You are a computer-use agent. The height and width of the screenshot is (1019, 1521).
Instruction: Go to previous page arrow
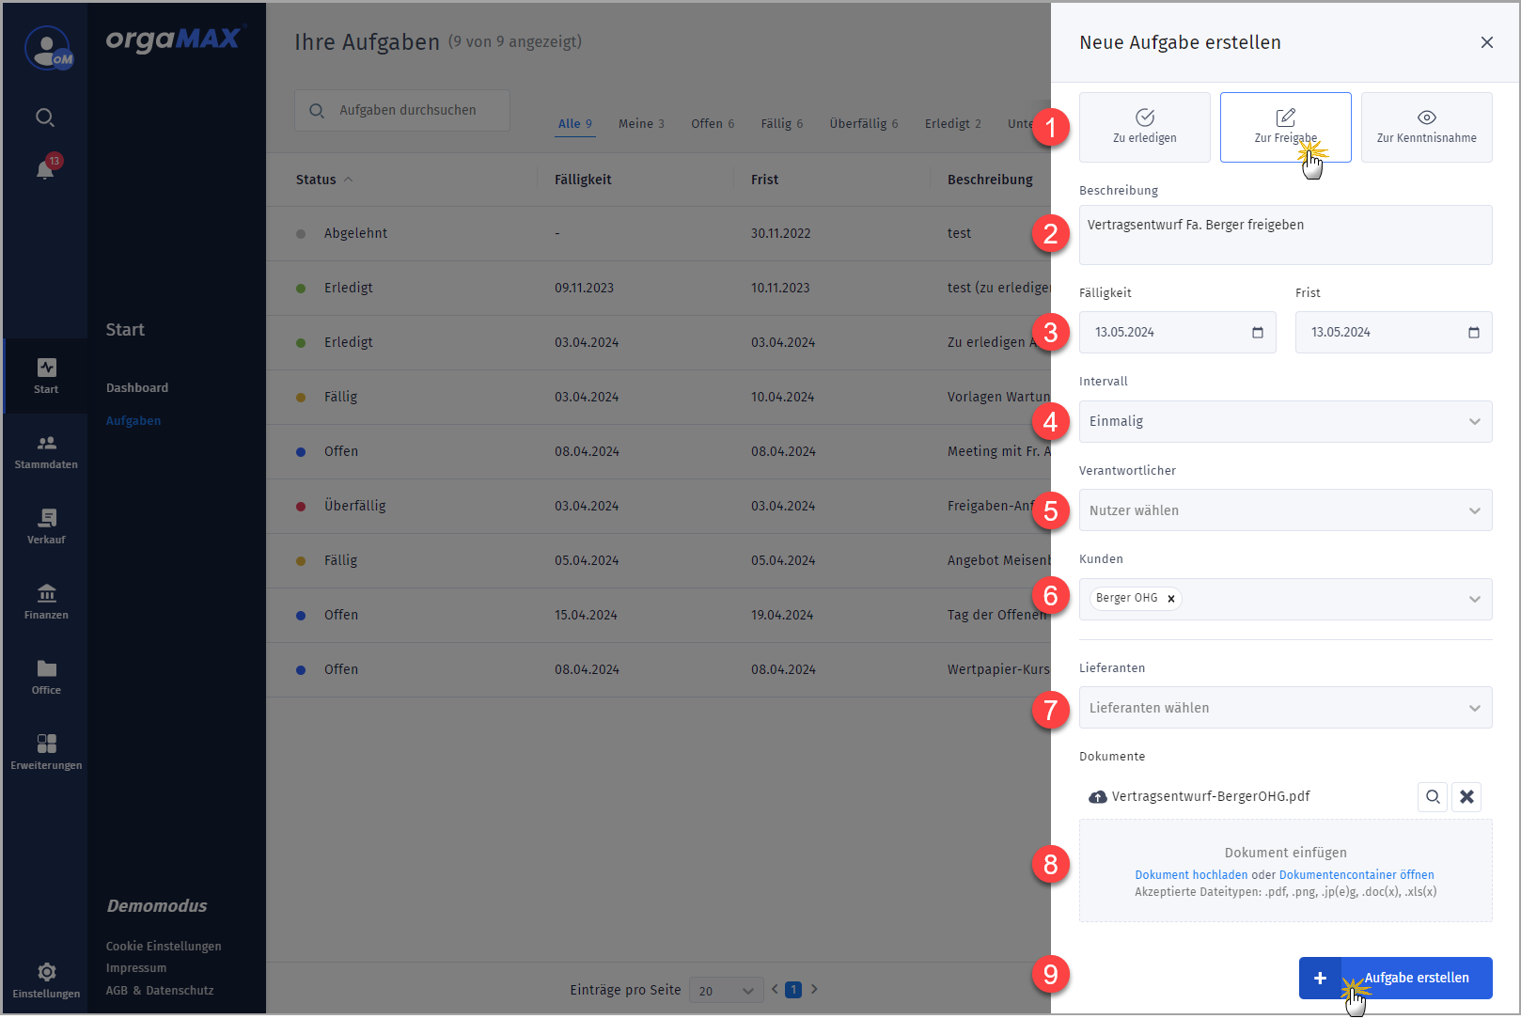776,989
